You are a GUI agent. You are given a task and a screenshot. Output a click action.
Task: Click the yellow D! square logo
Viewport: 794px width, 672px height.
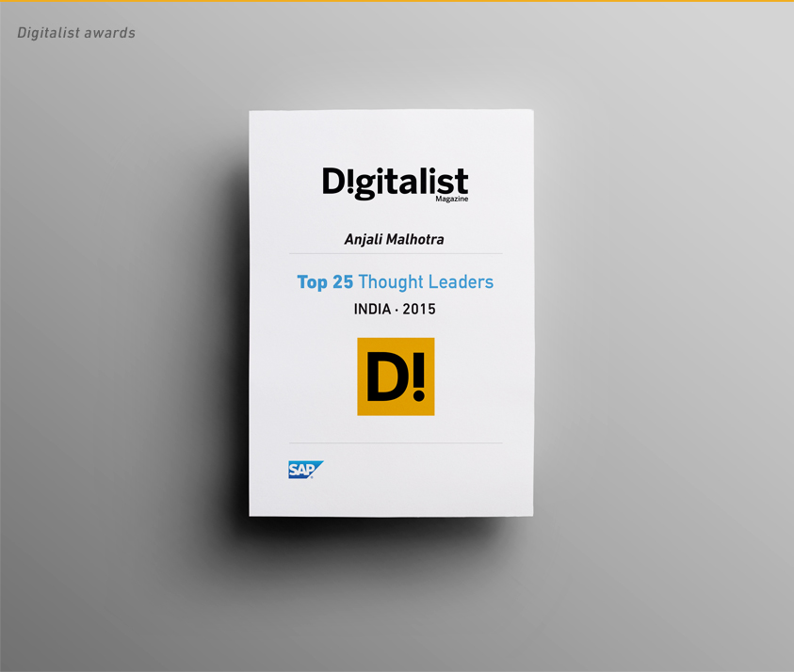396,376
